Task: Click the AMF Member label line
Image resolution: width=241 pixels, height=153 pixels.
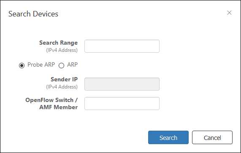Action: (58, 107)
